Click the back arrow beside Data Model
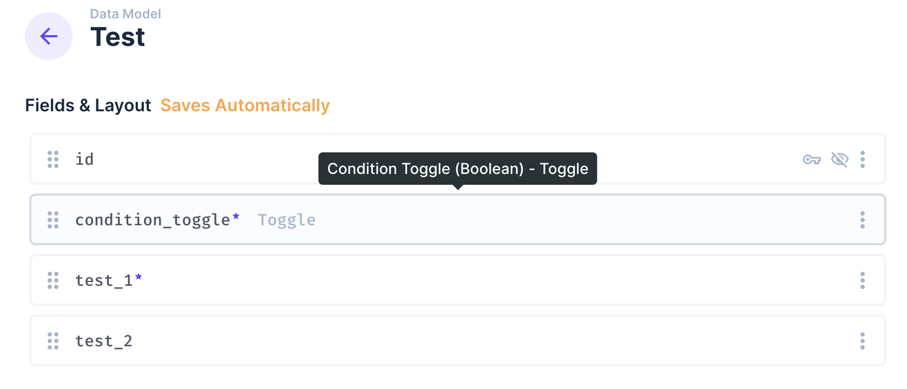Screen dimensions: 907x389 tap(48, 36)
